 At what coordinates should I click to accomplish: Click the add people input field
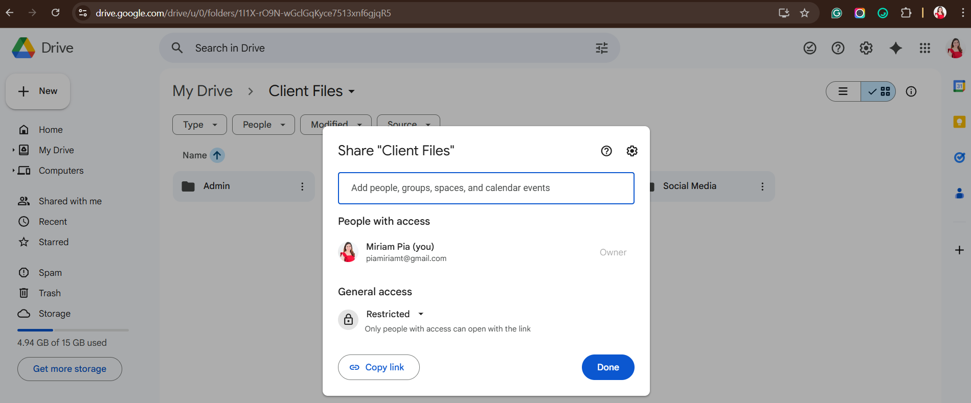click(x=486, y=188)
